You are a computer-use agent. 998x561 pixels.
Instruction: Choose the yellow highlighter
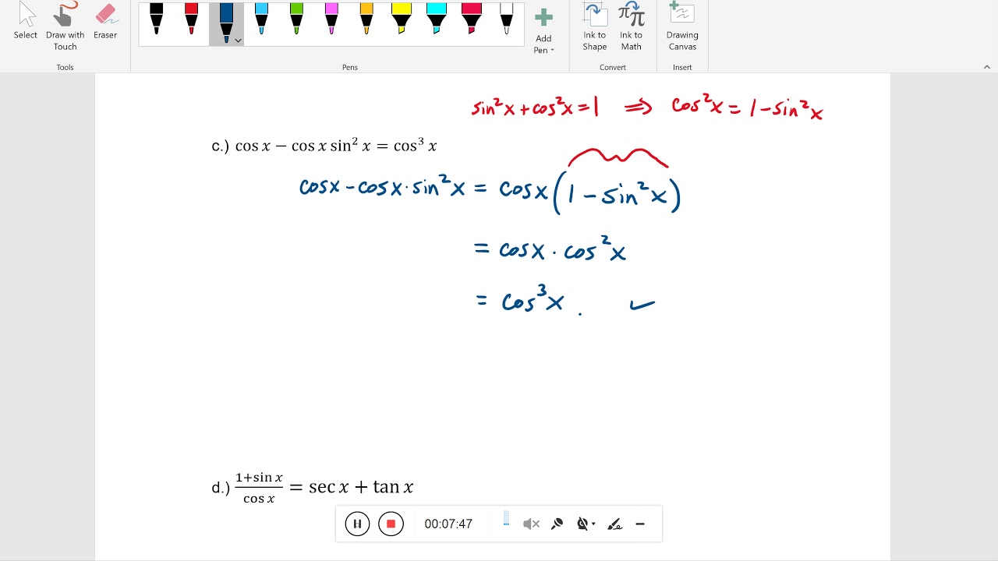402,20
